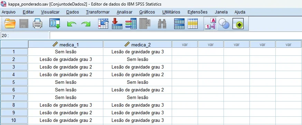Click the Undo green arrow icon
The image size is (302, 125).
[72, 24]
